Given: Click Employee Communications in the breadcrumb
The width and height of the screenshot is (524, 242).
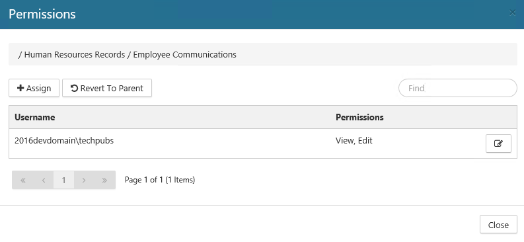Looking at the screenshot, I should click(x=185, y=54).
